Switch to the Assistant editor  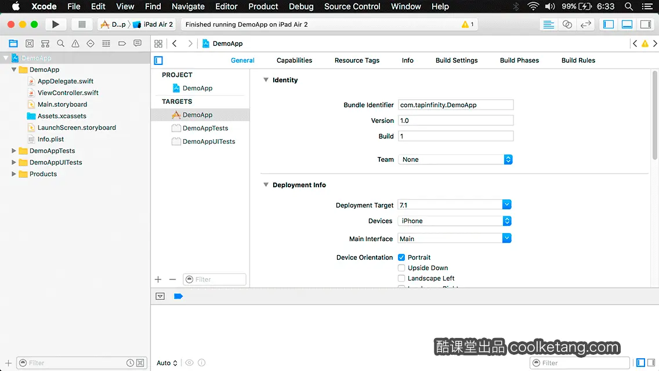pos(567,24)
